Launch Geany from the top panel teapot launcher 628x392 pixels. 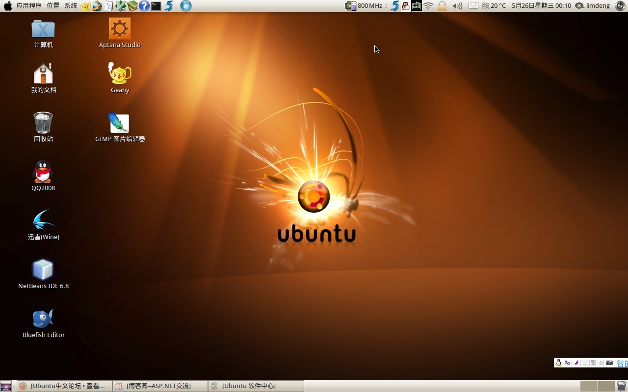pyautogui.click(x=85, y=6)
